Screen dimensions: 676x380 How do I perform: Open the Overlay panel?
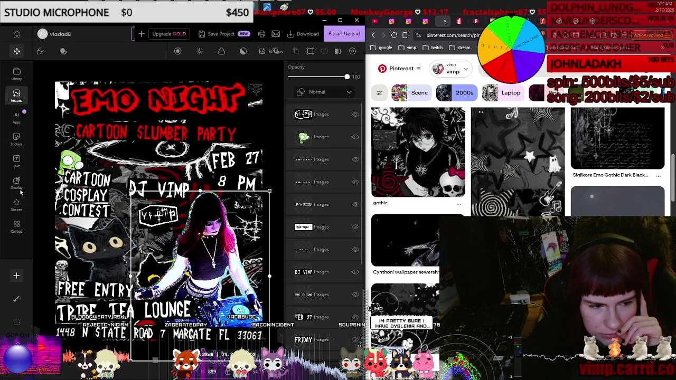16,183
